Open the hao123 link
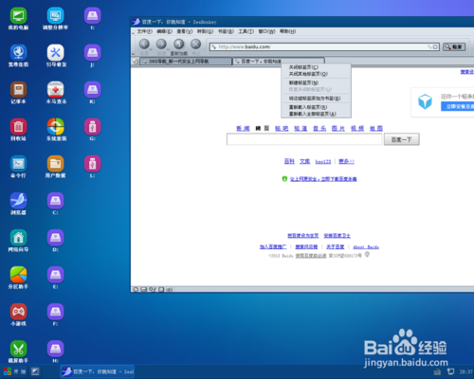The height and width of the screenshot is (379, 474). (323, 162)
